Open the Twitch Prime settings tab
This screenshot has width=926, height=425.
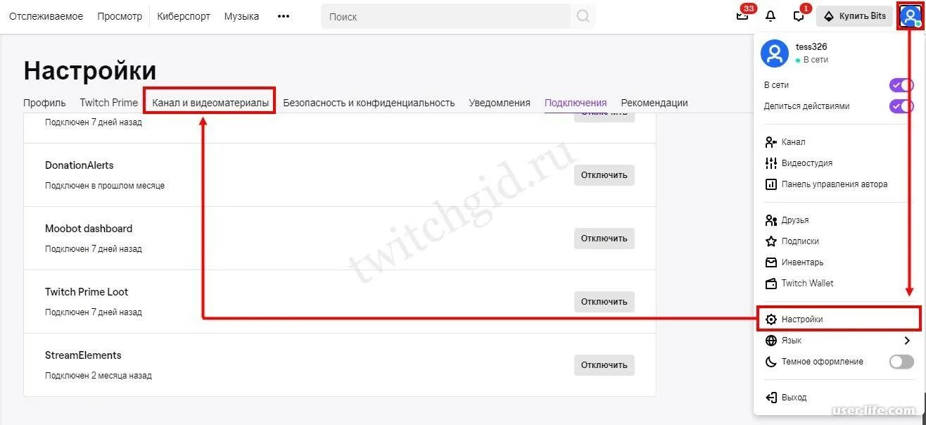click(109, 103)
